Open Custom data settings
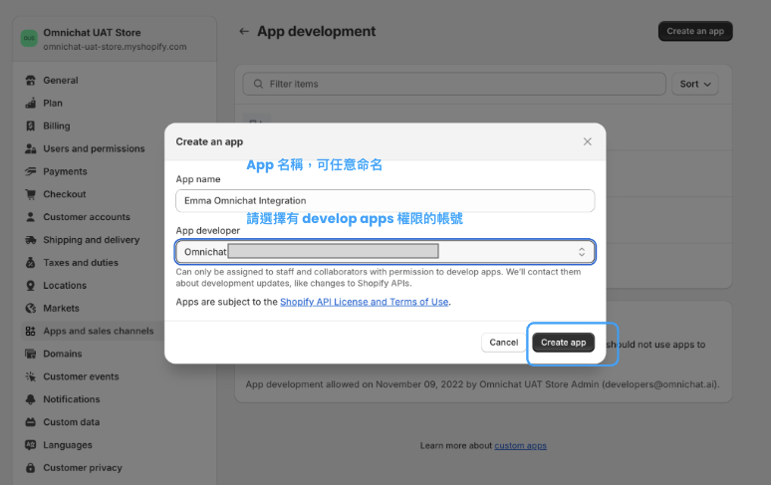The height and width of the screenshot is (485, 771). [x=72, y=422]
